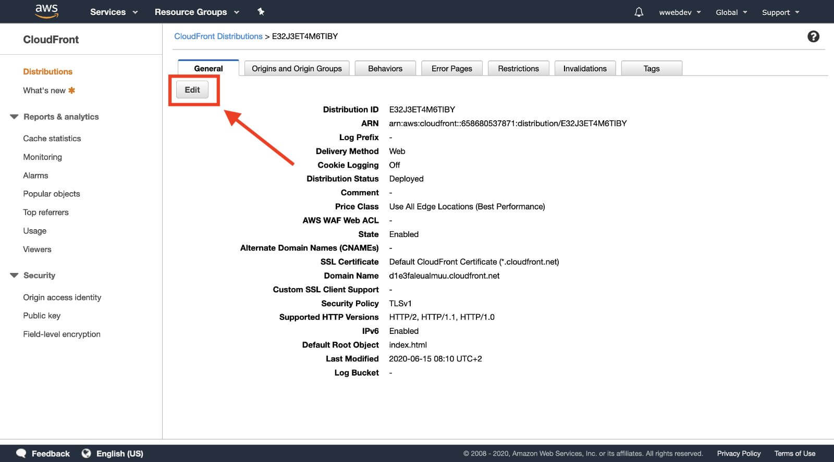Open Top referrers report

click(x=46, y=212)
